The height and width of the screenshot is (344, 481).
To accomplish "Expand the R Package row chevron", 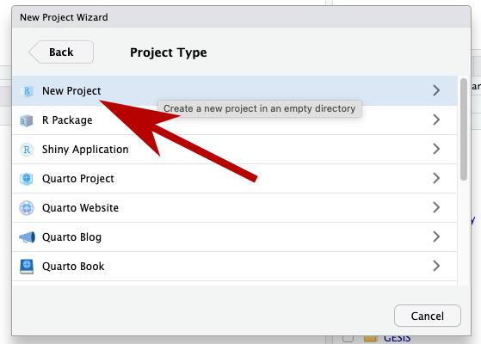I will [x=436, y=120].
